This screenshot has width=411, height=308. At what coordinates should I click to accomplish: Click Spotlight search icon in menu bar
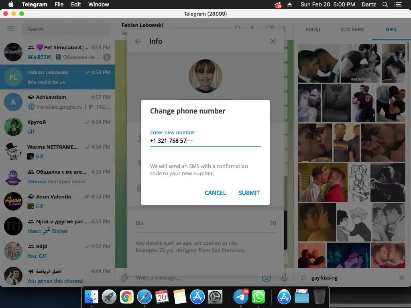[385, 4]
